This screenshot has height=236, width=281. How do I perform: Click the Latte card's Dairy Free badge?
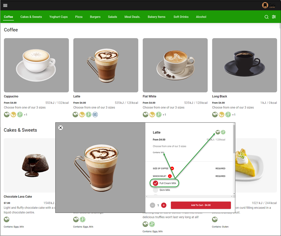point(95,114)
